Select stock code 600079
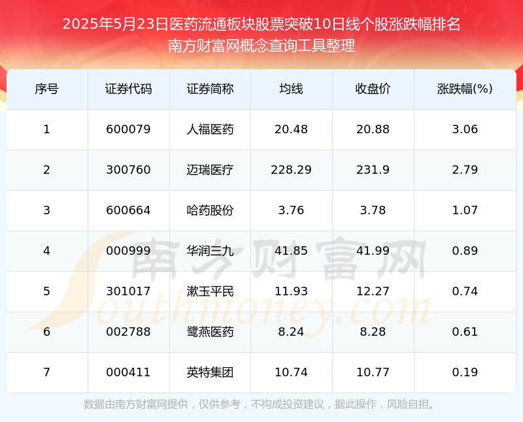 coord(128,129)
